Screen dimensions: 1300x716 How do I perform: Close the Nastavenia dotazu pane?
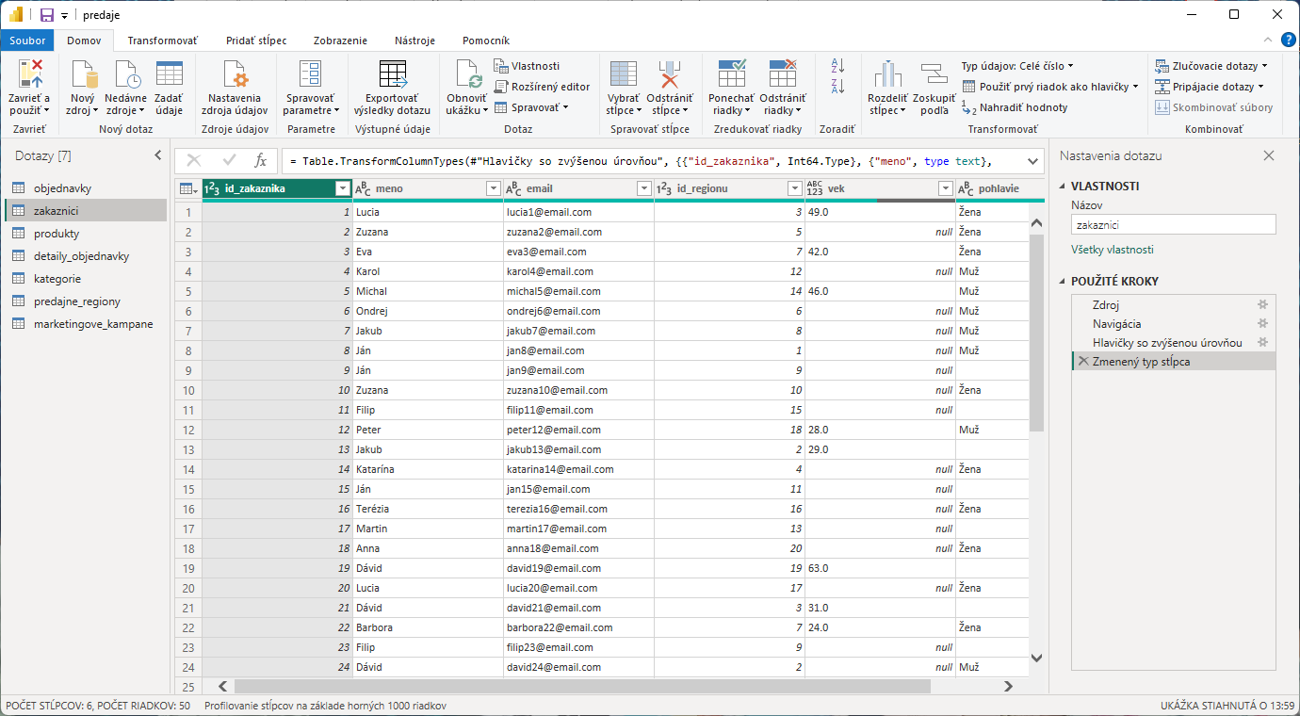[1269, 155]
